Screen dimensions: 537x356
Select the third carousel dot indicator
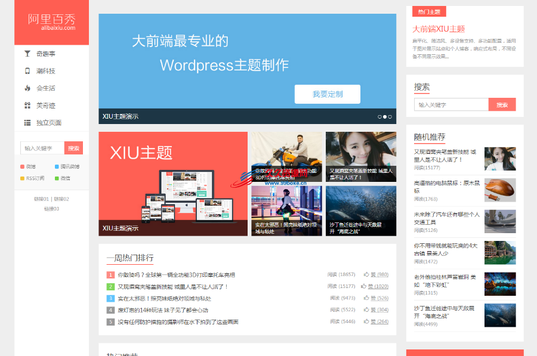390,116
